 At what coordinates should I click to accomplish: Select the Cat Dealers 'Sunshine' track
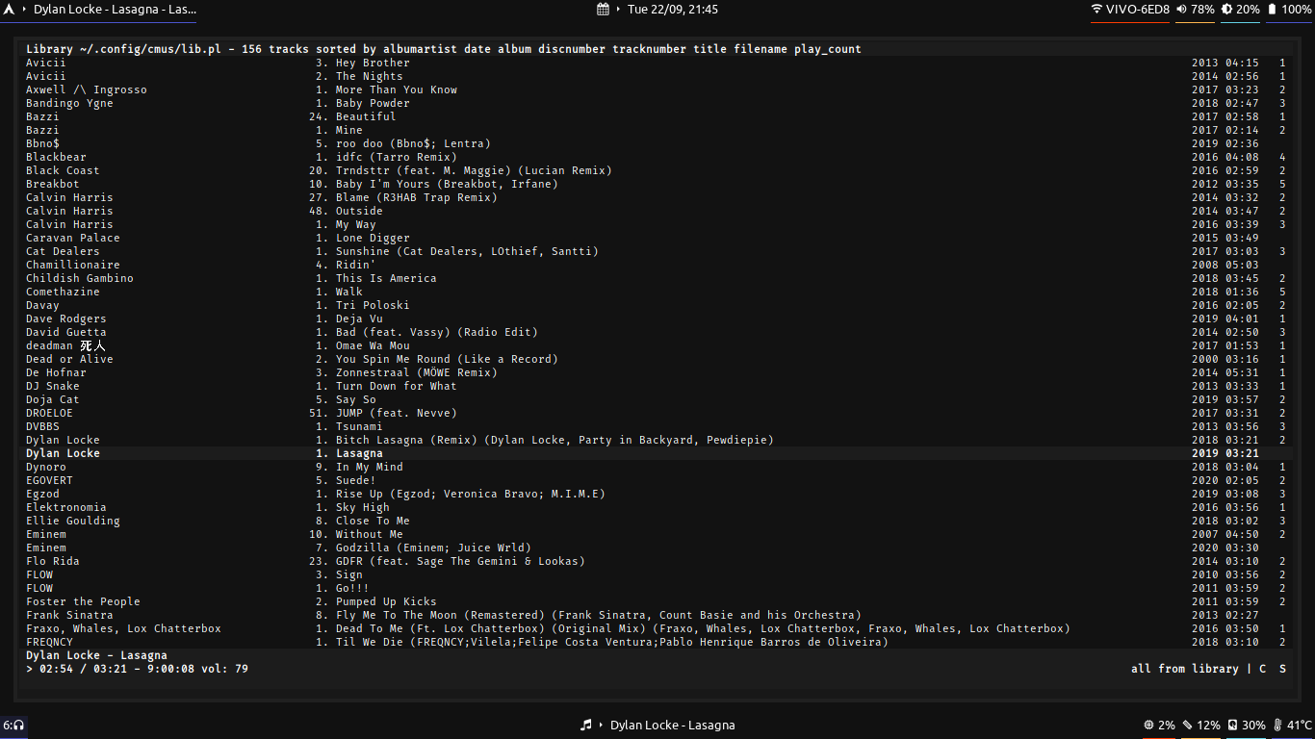coord(657,251)
